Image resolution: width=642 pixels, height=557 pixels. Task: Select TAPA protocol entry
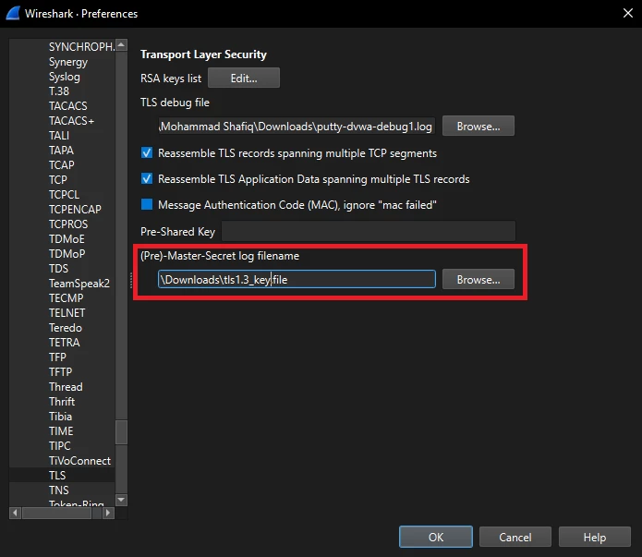click(61, 151)
